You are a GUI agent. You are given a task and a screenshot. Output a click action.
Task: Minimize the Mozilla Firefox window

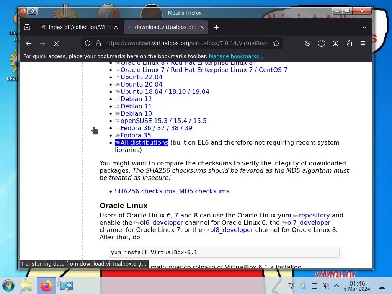[x=337, y=11]
